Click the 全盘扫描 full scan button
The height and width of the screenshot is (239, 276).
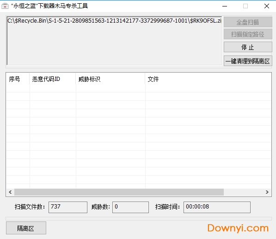click(248, 22)
